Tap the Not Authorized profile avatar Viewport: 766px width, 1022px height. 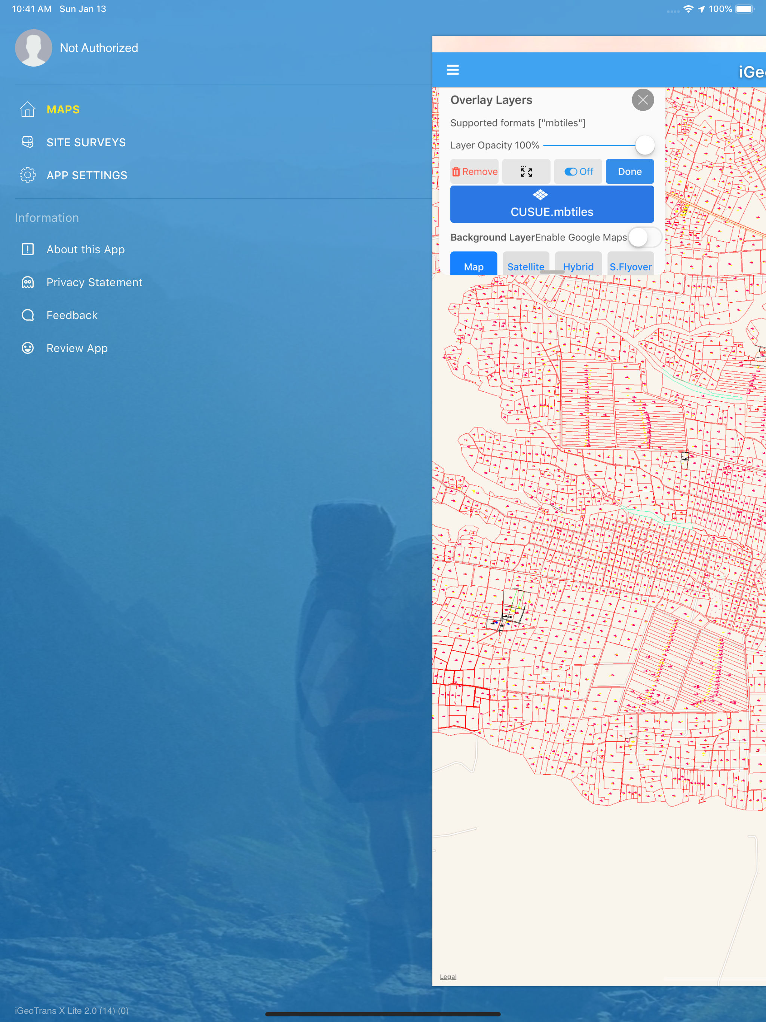(33, 48)
